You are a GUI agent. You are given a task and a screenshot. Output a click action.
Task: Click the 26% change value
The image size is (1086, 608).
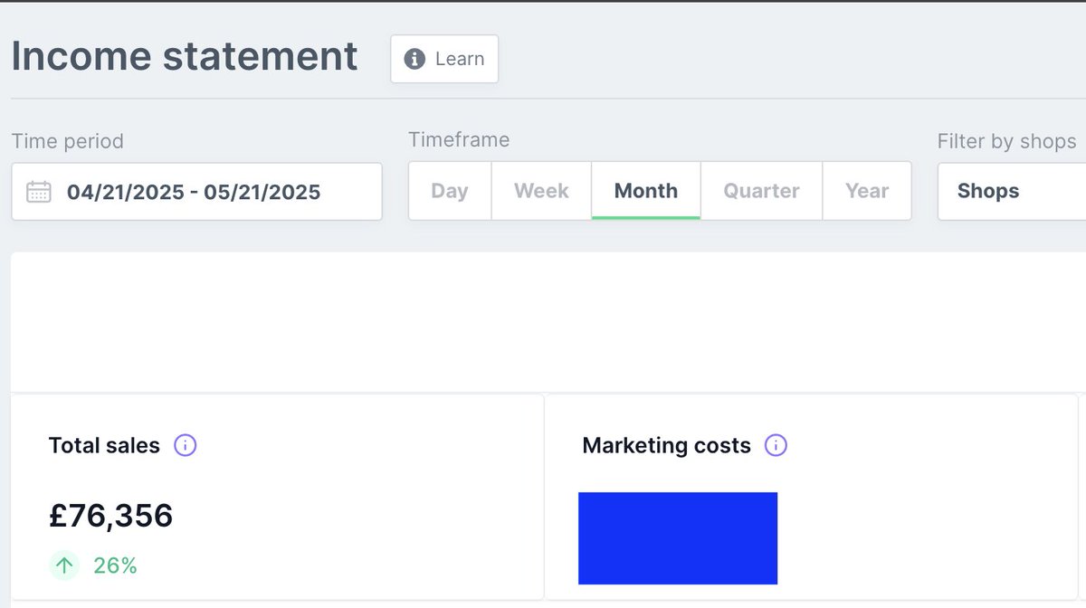coord(115,566)
